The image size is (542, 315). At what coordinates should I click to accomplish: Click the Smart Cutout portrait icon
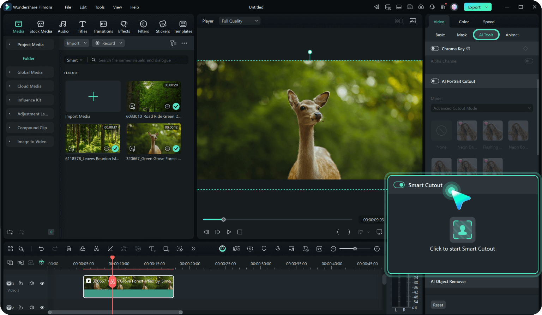pyautogui.click(x=462, y=230)
